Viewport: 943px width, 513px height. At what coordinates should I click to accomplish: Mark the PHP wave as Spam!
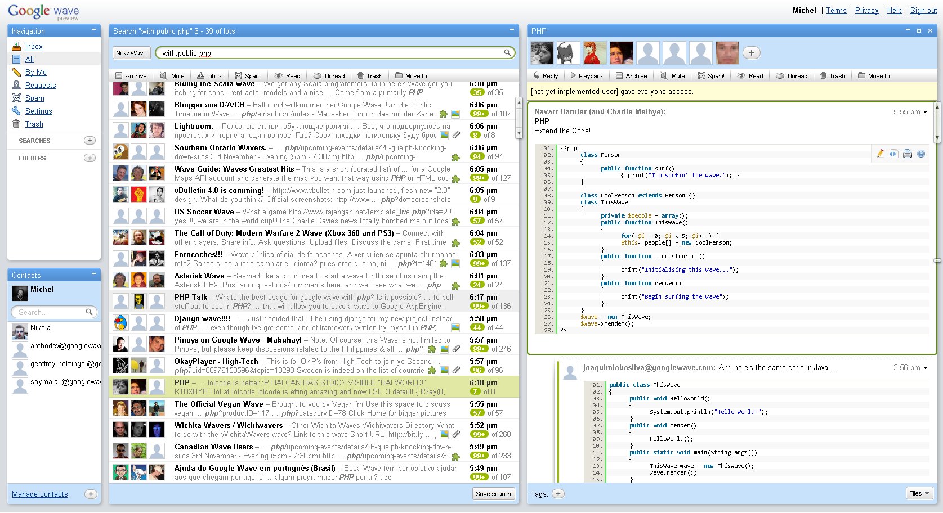coord(711,75)
